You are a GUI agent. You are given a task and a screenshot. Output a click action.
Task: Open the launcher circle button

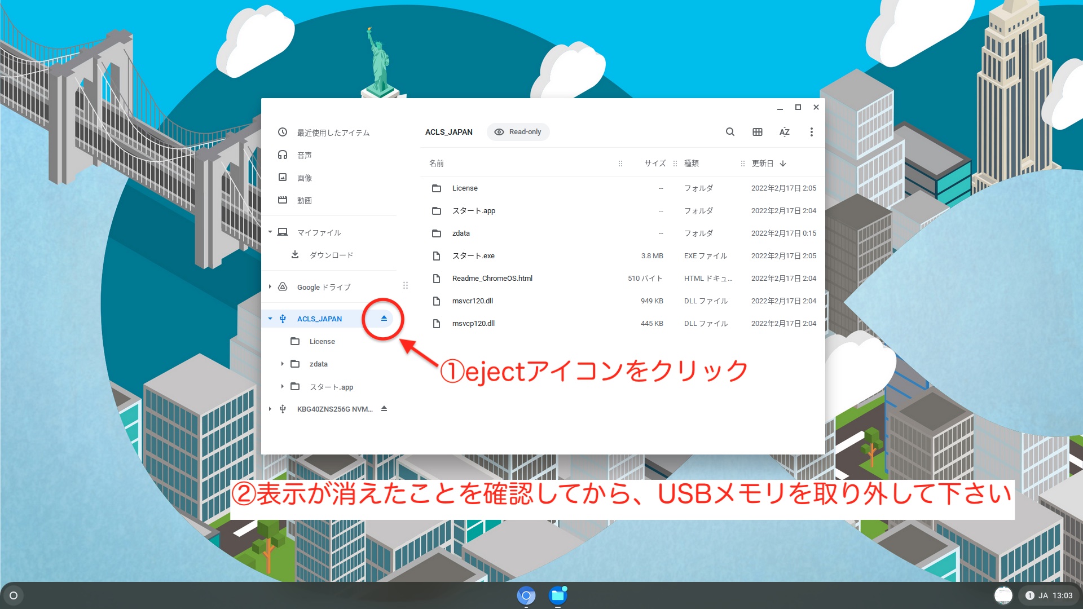point(14,595)
